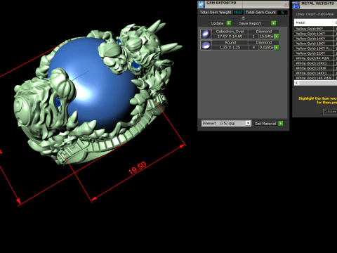Select Yellow Gold: 18KY in the metal list
Image resolution: width=337 pixels, height=253 pixels.
pos(314,44)
